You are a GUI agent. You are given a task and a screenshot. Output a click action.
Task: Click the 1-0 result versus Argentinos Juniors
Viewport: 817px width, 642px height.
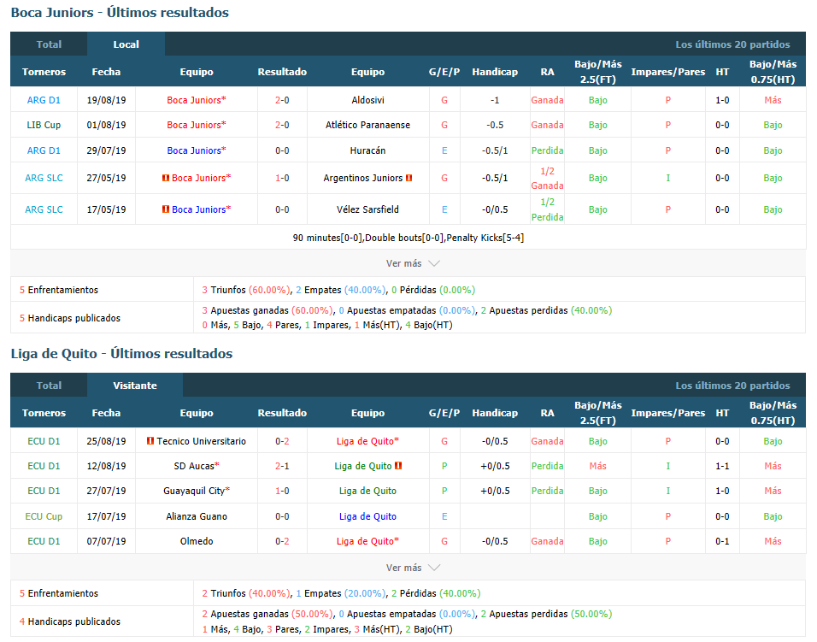[282, 178]
